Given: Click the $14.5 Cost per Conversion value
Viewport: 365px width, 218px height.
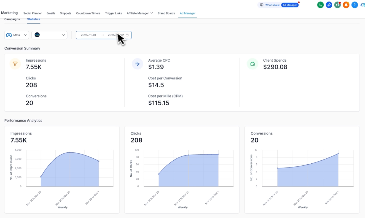Looking at the screenshot, I should pos(156,85).
